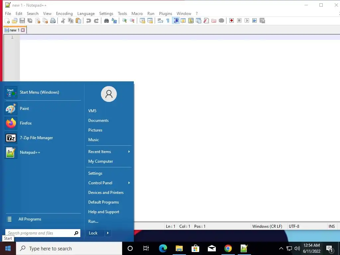Open the Edit menu
Image resolution: width=340 pixels, height=255 pixels.
tap(19, 13)
